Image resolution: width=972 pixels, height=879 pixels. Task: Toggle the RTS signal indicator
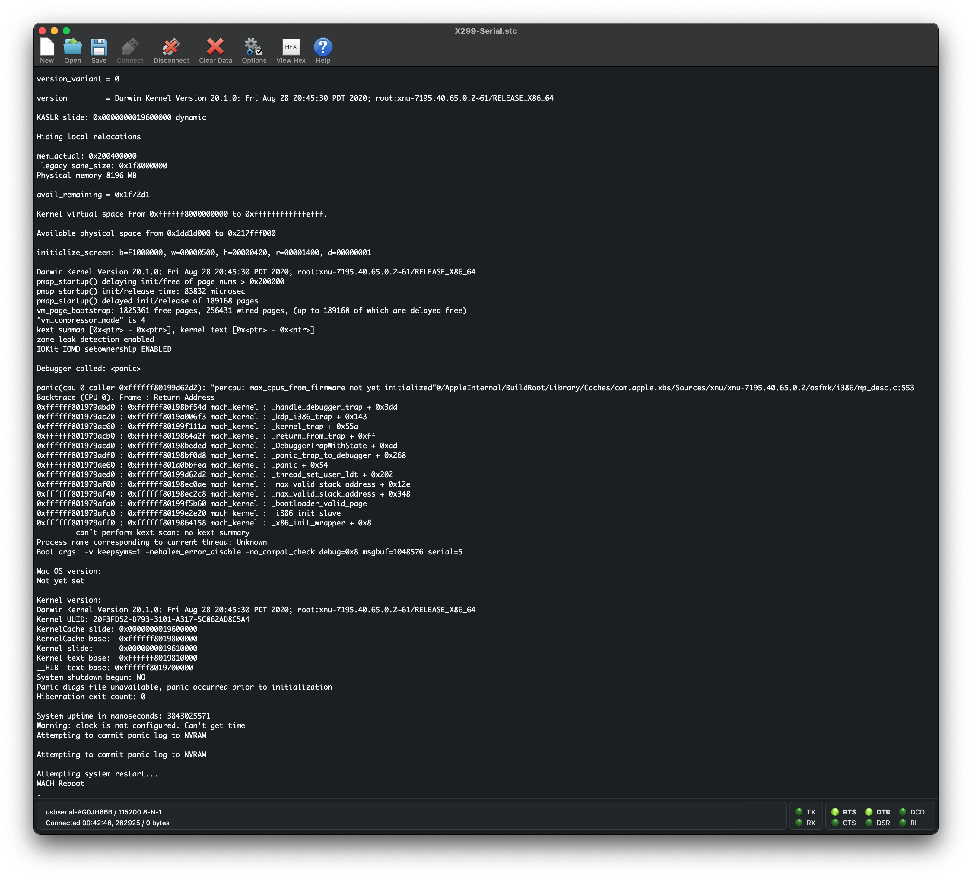(835, 812)
